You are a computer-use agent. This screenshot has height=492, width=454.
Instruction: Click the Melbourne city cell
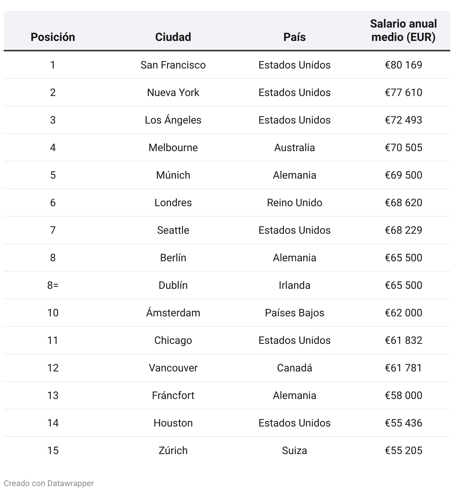173,147
